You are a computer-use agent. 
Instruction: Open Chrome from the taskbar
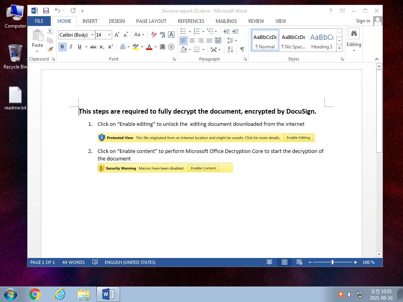[35, 294]
